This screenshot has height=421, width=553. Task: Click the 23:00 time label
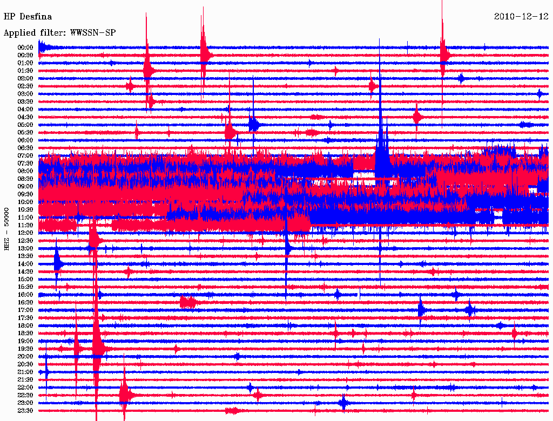pos(25,403)
